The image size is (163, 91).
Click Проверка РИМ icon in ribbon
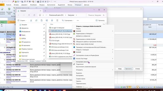(x=9, y=11)
